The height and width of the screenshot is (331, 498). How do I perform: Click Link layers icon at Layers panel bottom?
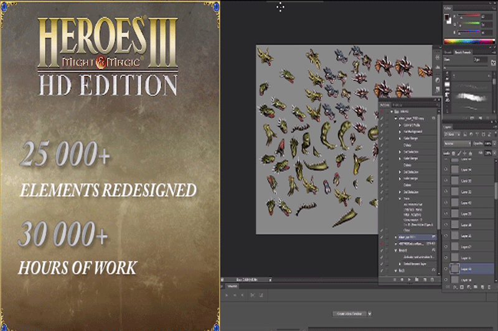point(448,287)
